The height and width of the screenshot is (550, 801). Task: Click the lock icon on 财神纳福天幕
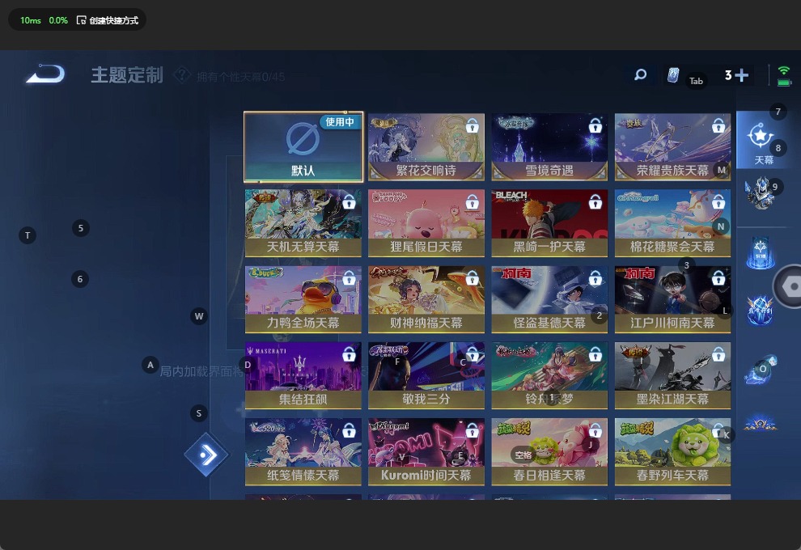[x=472, y=278]
